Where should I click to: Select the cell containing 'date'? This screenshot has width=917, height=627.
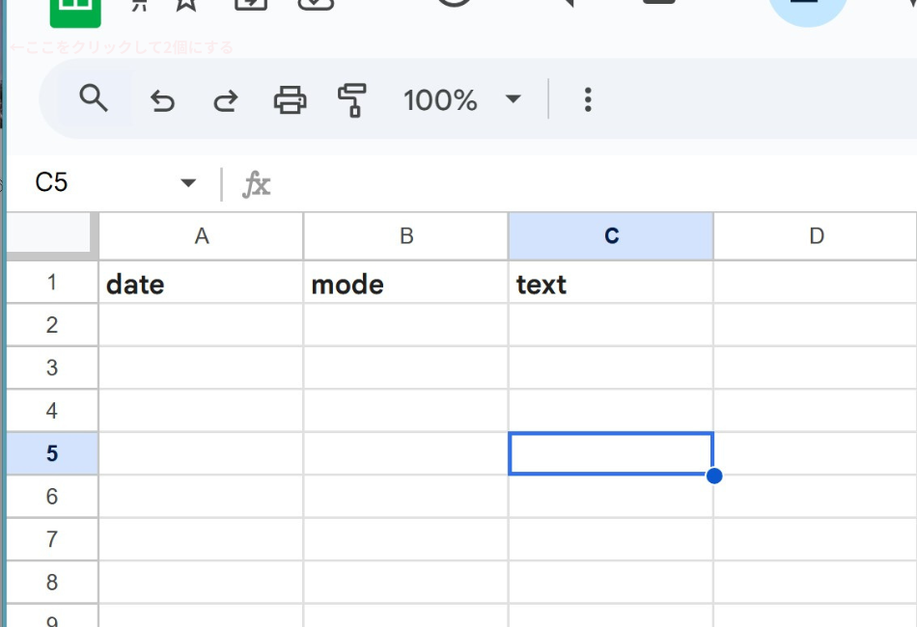point(200,283)
